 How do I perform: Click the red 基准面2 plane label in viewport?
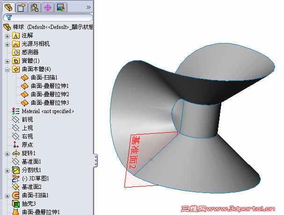[x=134, y=152]
